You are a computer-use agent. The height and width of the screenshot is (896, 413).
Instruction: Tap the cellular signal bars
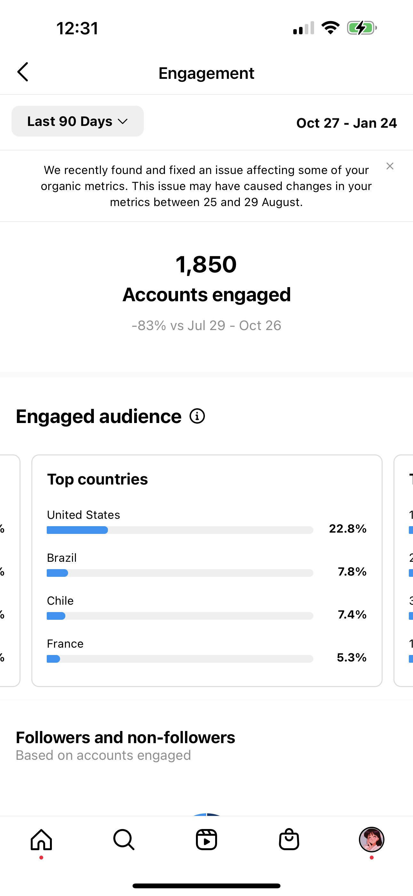pos(304,28)
